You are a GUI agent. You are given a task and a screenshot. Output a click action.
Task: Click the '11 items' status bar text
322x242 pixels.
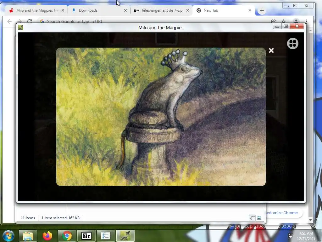point(28,218)
